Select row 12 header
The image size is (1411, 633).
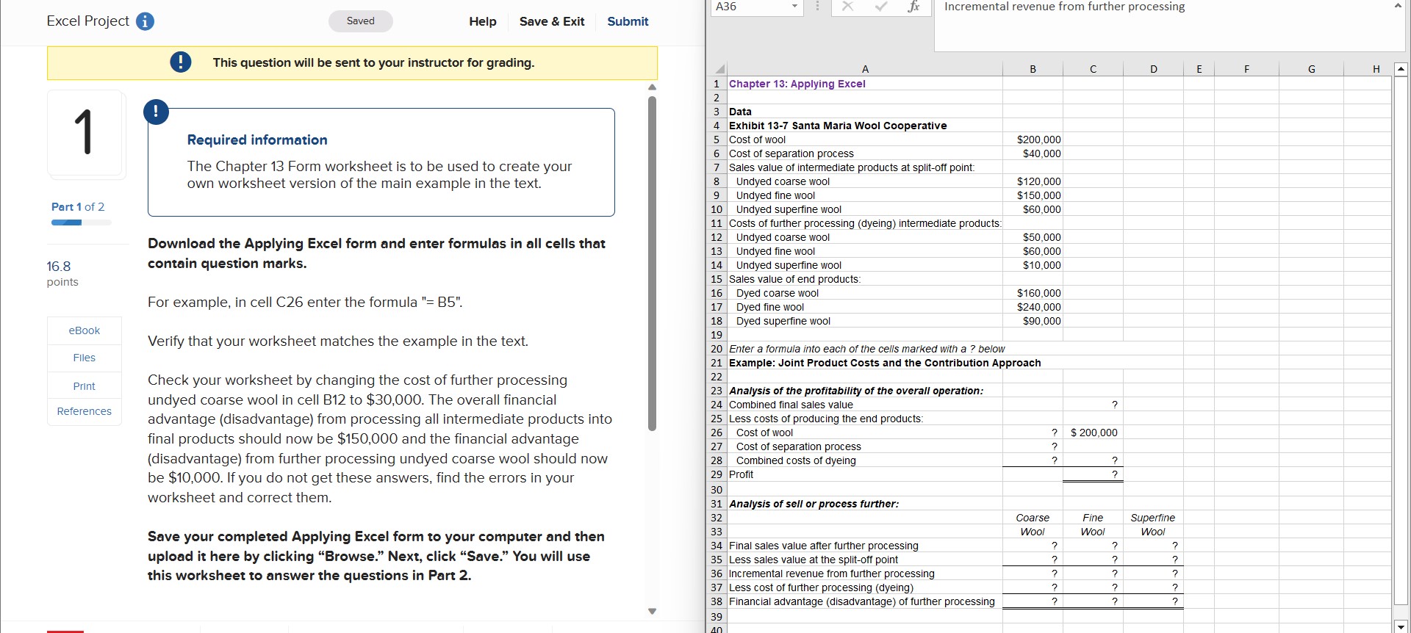coord(717,237)
